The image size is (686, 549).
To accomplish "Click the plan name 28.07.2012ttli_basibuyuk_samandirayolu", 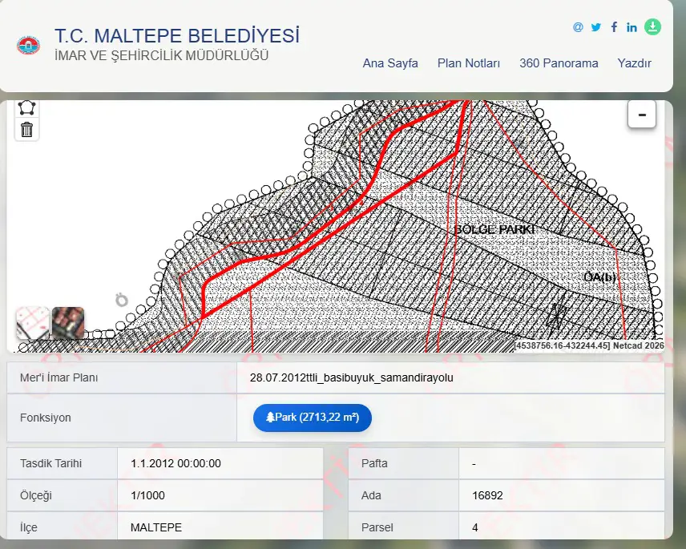I will tap(351, 378).
